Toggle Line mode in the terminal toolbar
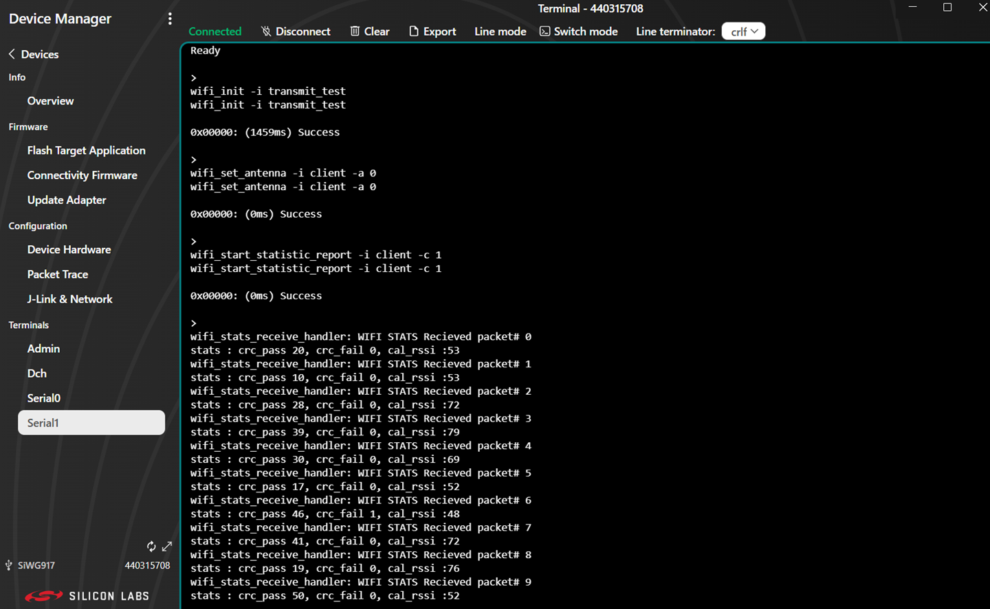The image size is (990, 609). [x=500, y=31]
